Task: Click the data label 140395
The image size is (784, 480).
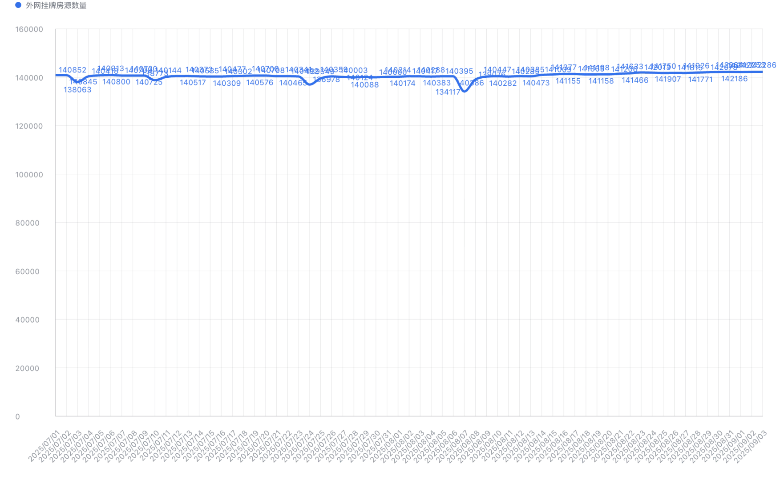Action: 459,71
